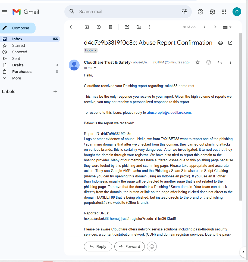Click the Forward button
The image size is (248, 262).
coord(129,246)
